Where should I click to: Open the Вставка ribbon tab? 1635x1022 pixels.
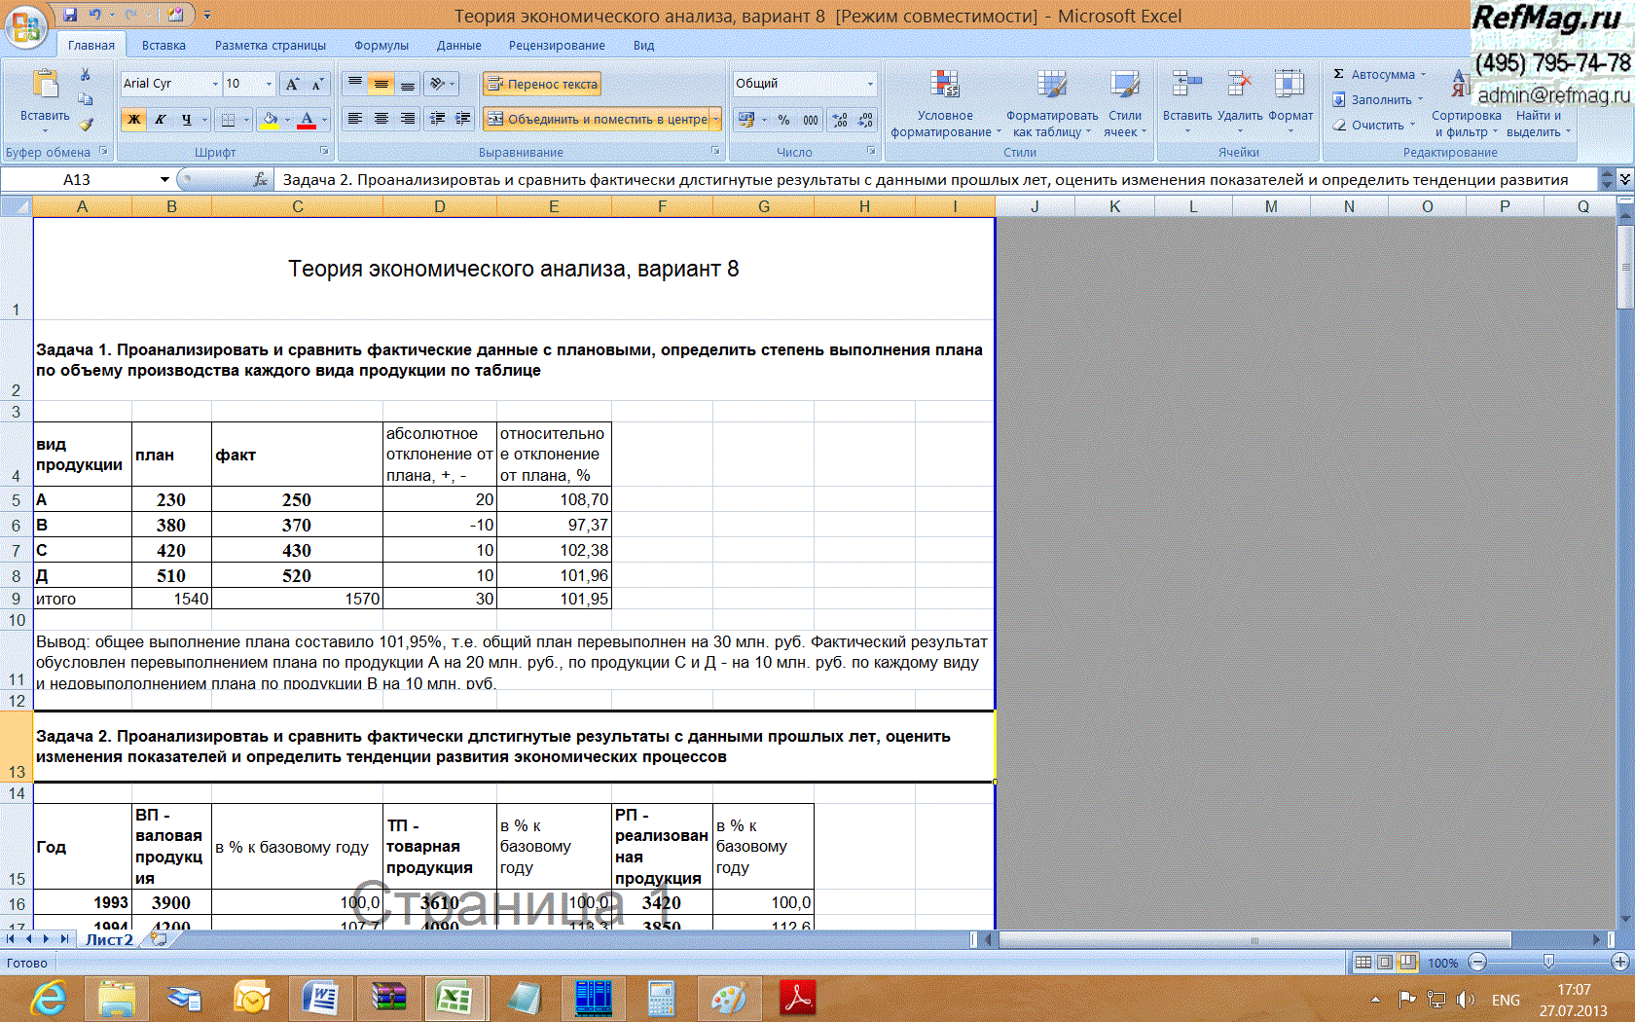pos(163,46)
